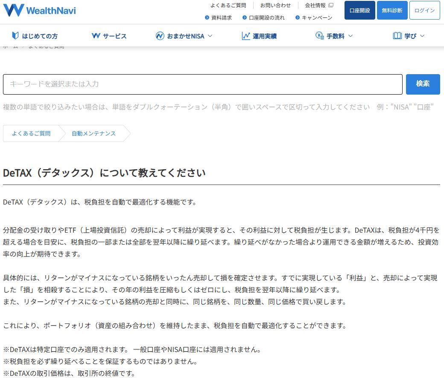
Task: Follow the 資料請求 link
Action: pyautogui.click(x=222, y=17)
